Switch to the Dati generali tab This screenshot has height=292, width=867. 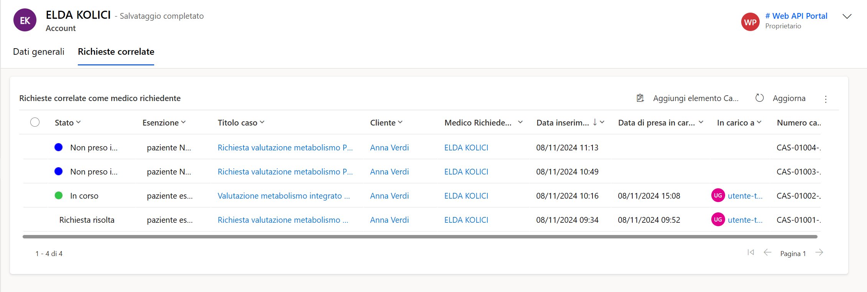pos(39,52)
